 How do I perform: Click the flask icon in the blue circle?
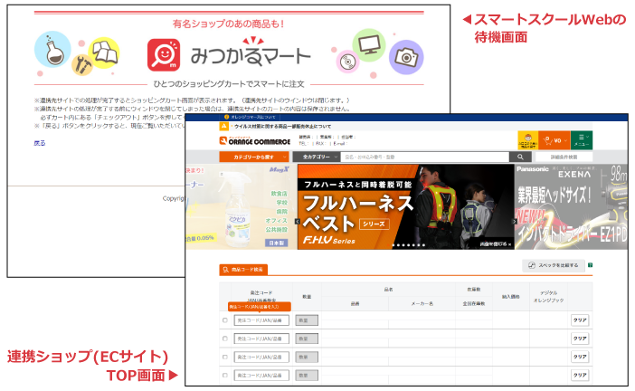click(52, 50)
